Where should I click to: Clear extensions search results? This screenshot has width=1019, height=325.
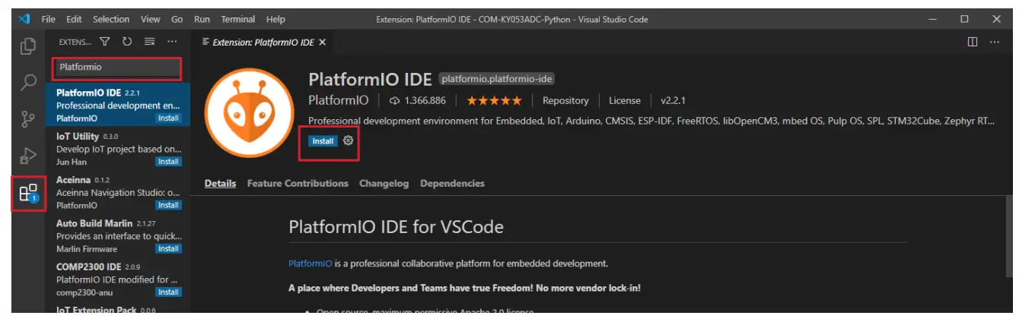[149, 42]
